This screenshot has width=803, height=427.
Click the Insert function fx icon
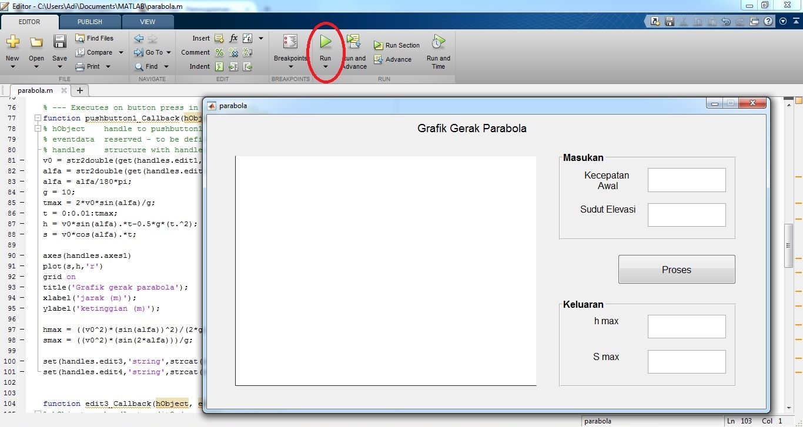coord(233,38)
